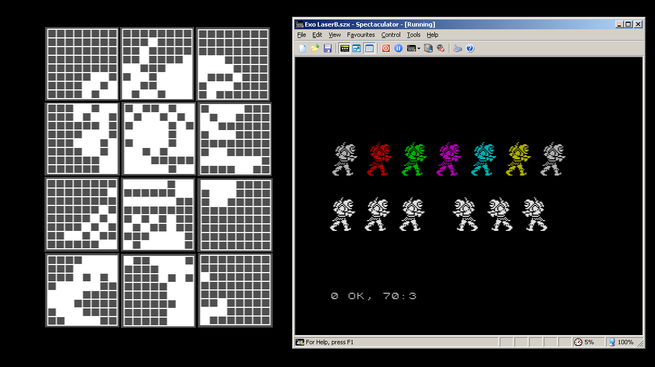Open help with the blue question icon

tap(470, 48)
